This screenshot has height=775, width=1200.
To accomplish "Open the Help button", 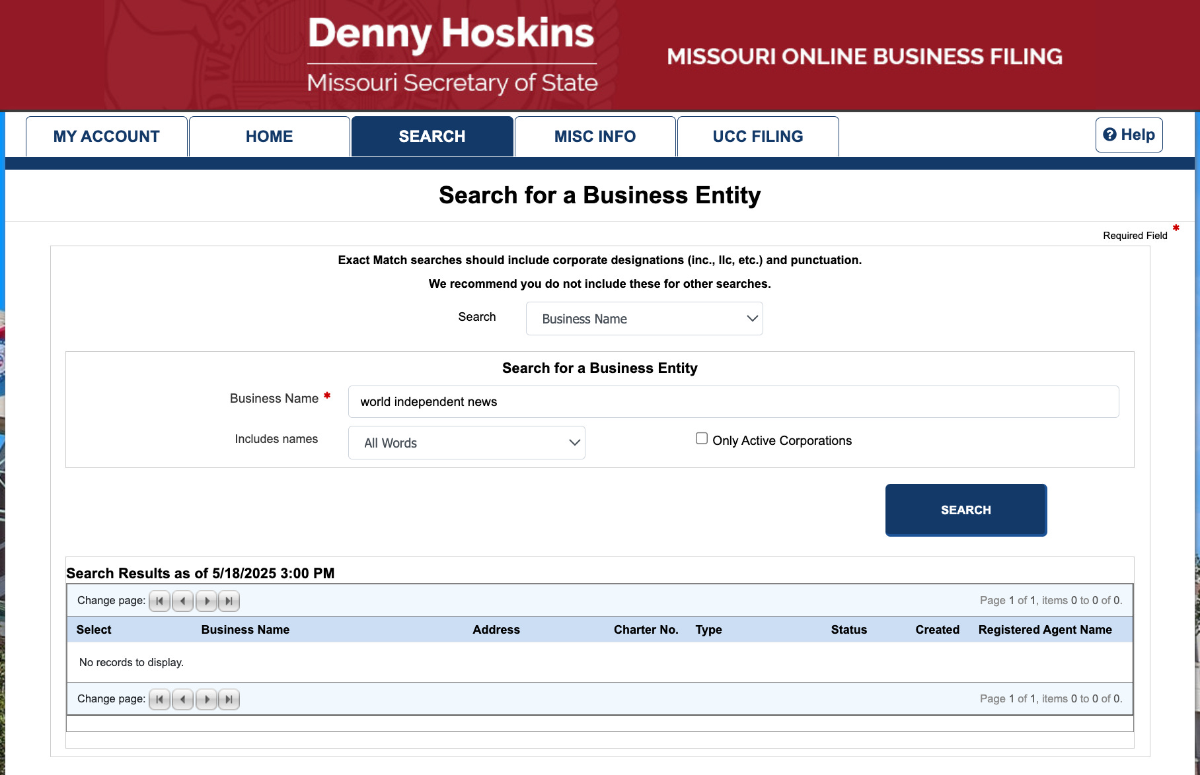I will (x=1129, y=135).
